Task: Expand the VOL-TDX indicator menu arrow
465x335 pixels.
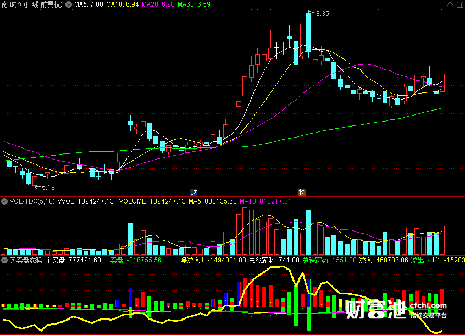Action: (4, 201)
